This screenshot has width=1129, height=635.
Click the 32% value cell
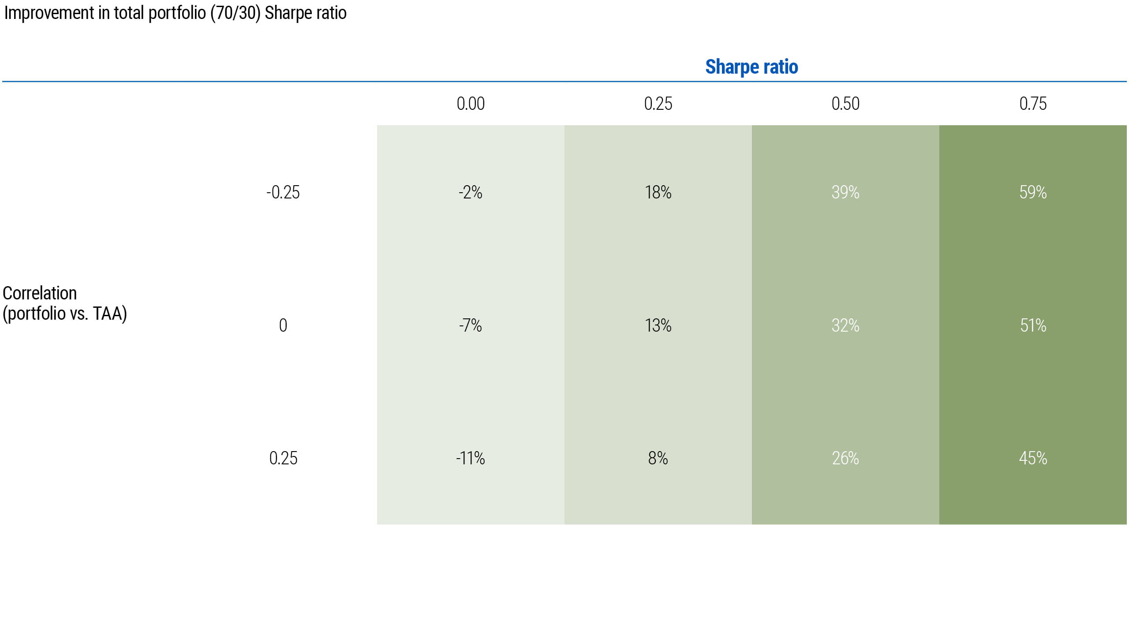click(845, 325)
